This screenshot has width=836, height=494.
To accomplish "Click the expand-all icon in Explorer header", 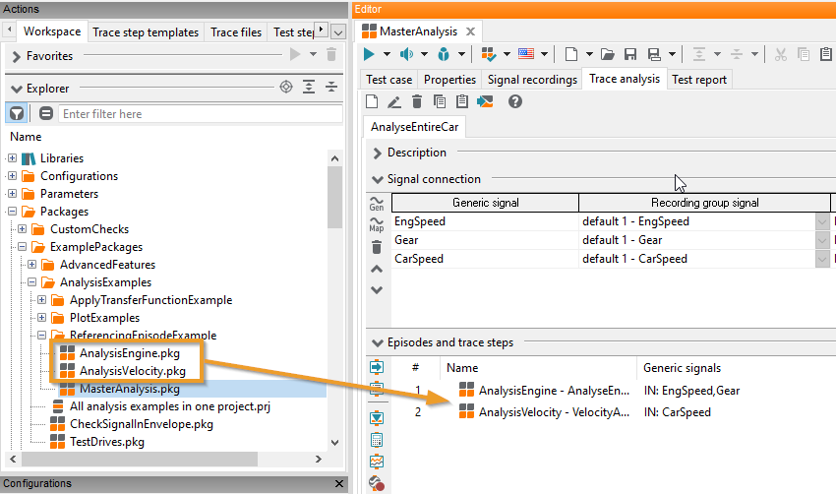I will pyautogui.click(x=309, y=87).
